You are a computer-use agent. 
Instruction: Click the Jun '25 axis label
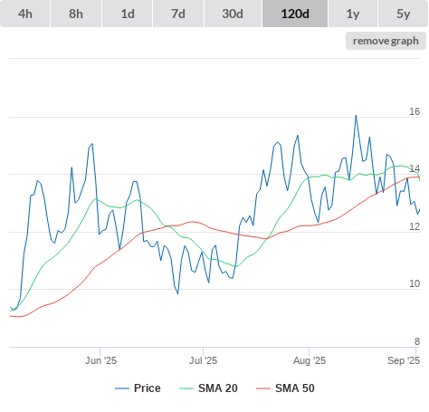[100, 360]
